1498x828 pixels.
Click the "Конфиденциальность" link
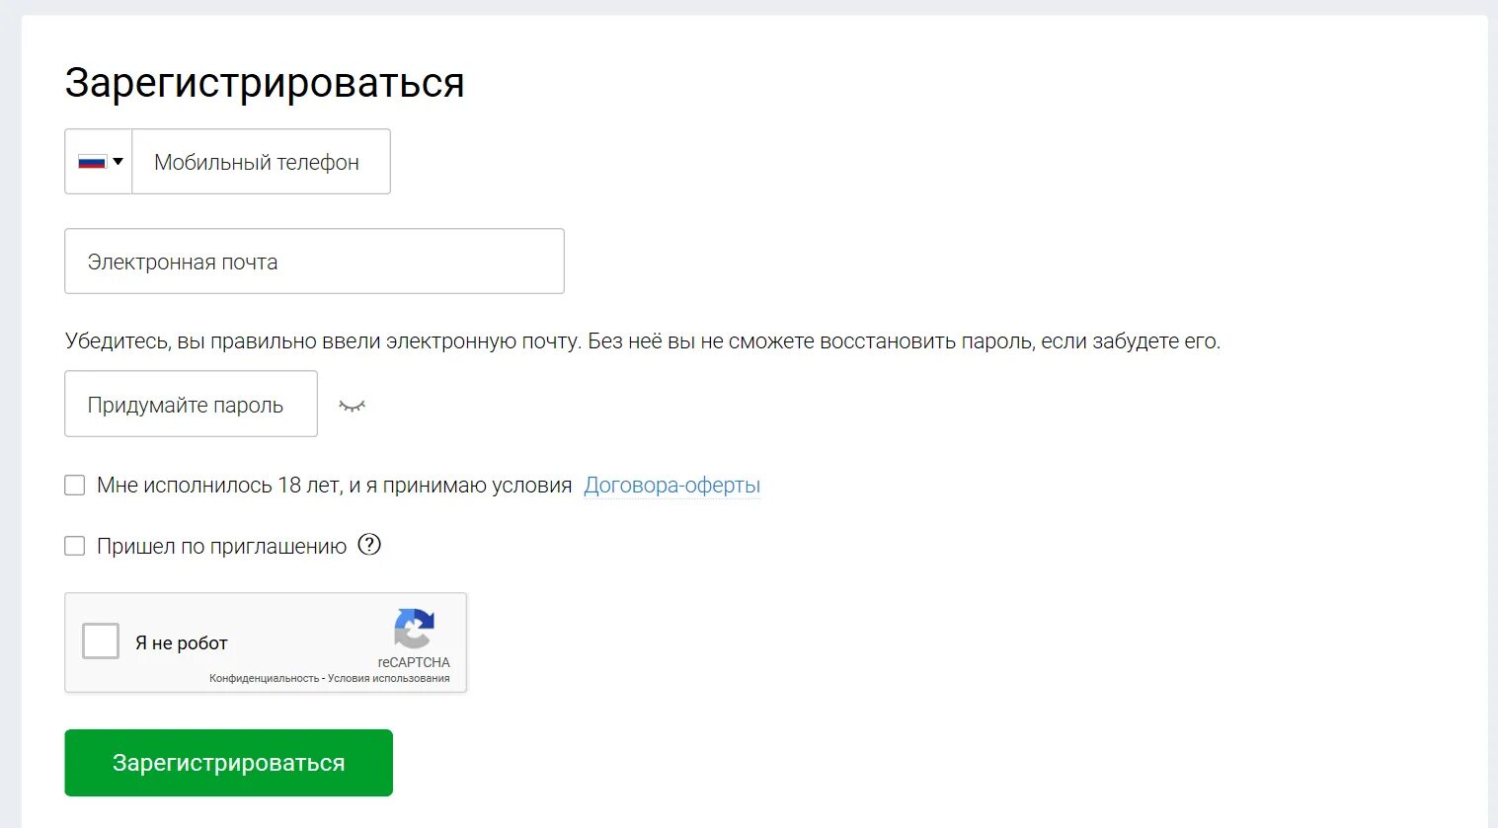tap(262, 680)
